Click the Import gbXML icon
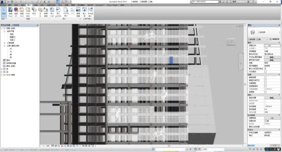The width and height of the screenshot is (282, 152). pos(58,12)
